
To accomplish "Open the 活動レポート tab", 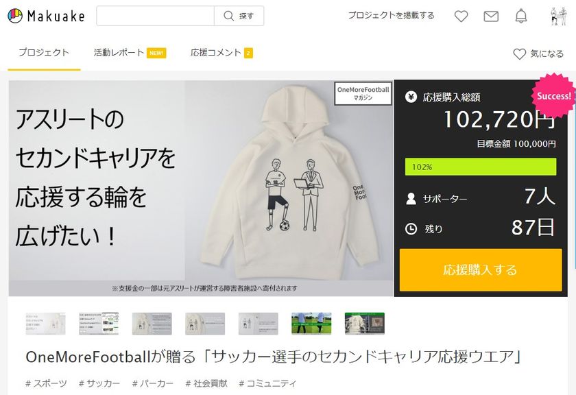I will (x=119, y=53).
